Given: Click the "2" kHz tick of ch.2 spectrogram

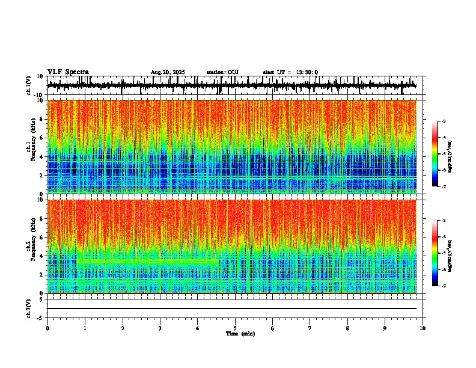Looking at the screenshot, I should coord(42,275).
